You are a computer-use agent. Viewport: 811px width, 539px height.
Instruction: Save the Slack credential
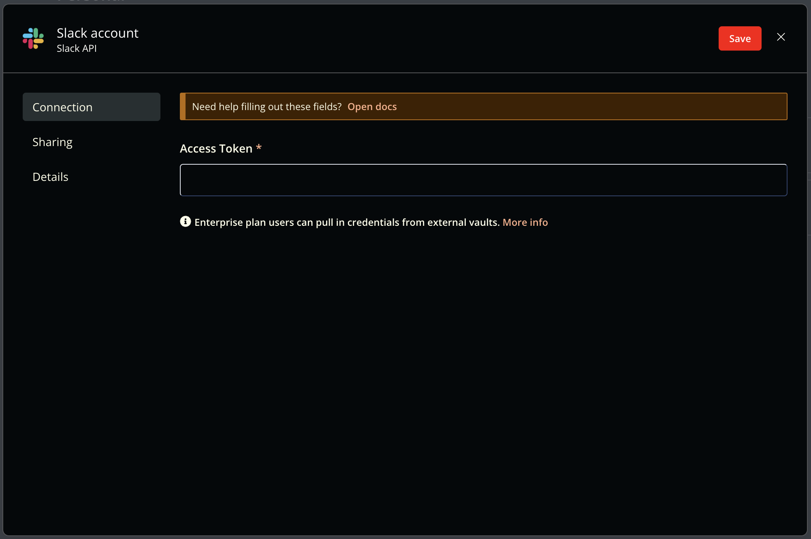click(740, 38)
